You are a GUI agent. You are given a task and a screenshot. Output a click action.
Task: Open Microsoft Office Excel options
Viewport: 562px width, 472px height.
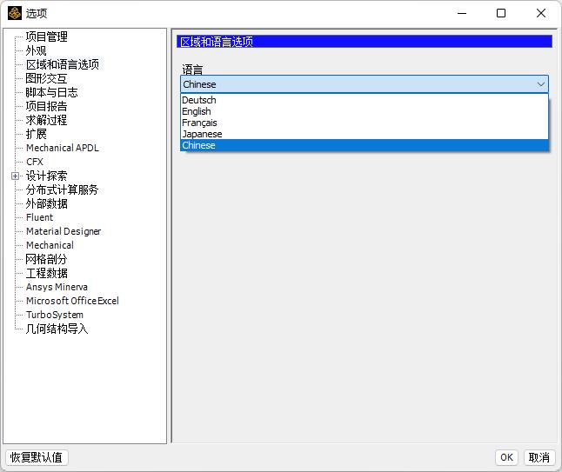[x=72, y=301]
